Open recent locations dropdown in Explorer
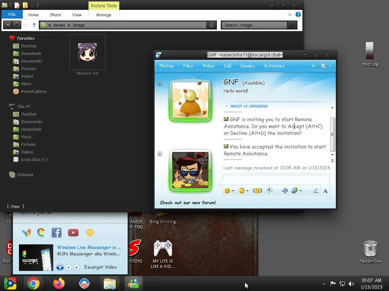 click(x=25, y=25)
